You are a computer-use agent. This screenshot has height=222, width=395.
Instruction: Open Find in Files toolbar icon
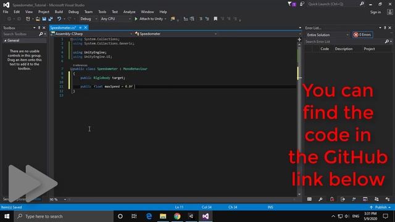pos(173,19)
